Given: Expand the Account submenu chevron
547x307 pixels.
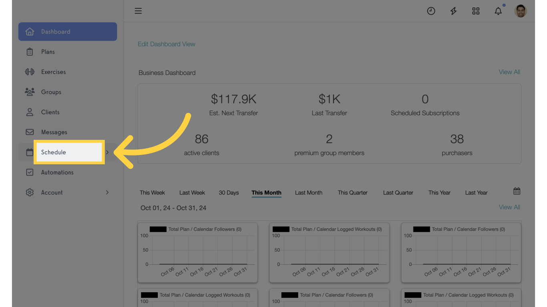Looking at the screenshot, I should tap(107, 192).
